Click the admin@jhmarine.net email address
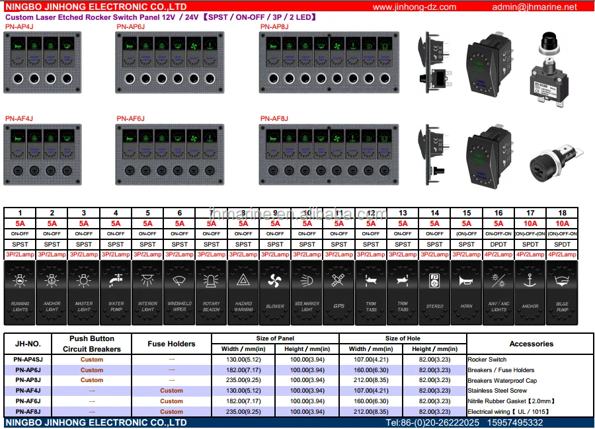This screenshot has width=595, height=429. [534, 7]
